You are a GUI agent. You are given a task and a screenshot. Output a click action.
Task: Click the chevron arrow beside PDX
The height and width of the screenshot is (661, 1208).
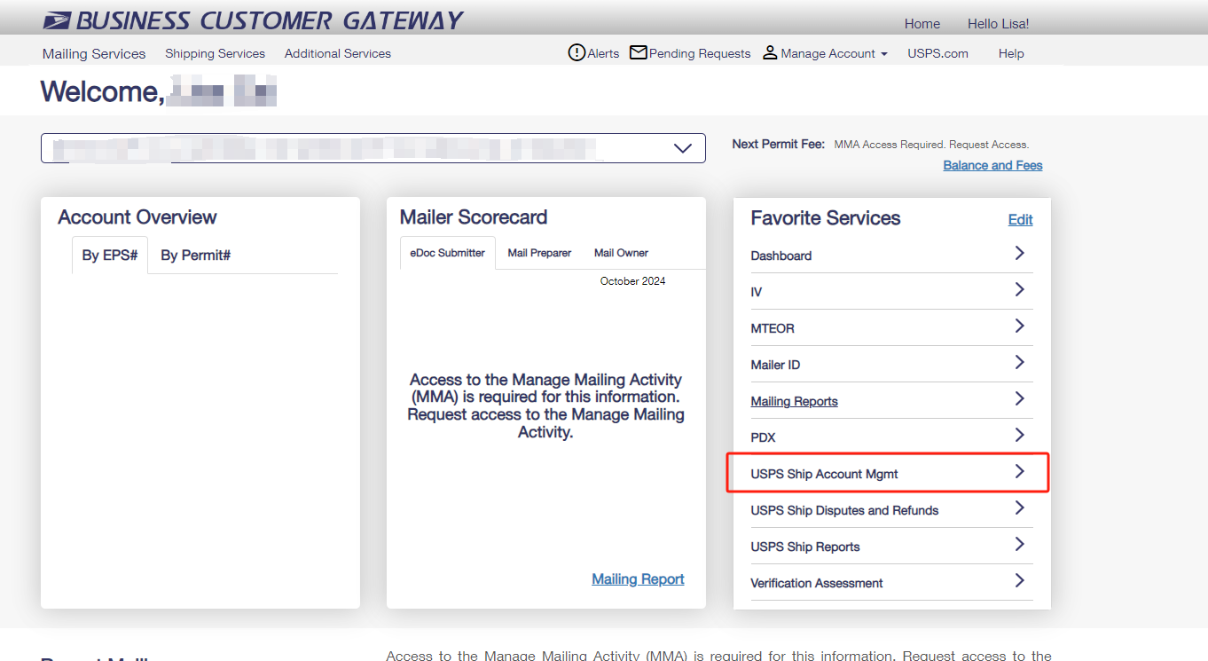coord(1019,436)
